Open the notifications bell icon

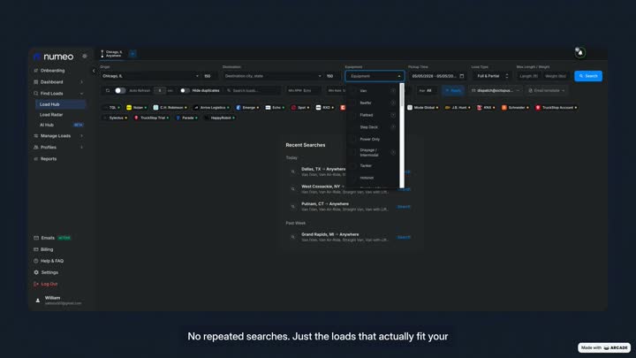[580, 53]
